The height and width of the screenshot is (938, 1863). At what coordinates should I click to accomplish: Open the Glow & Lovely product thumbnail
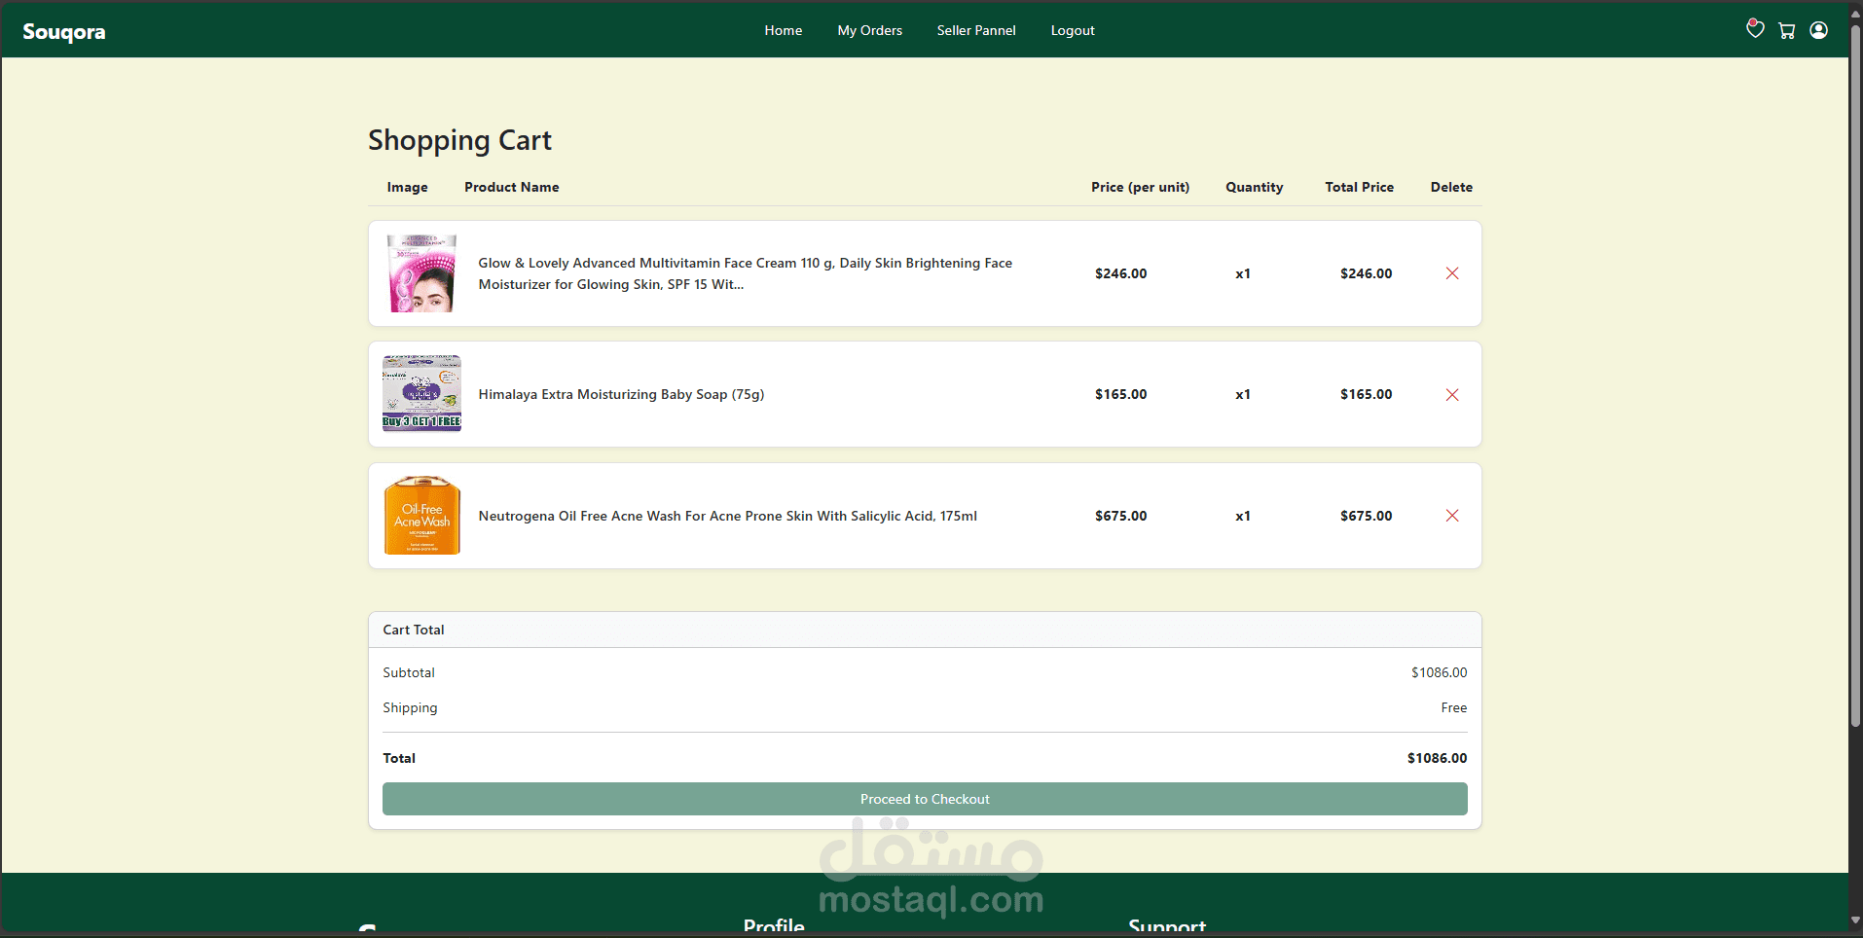tap(421, 273)
